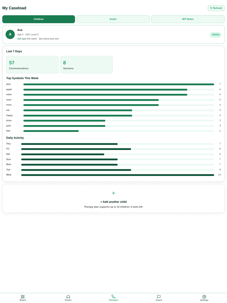227x303 pixels.
Task: Click the park symbol bar
Action: [x=119, y=126]
